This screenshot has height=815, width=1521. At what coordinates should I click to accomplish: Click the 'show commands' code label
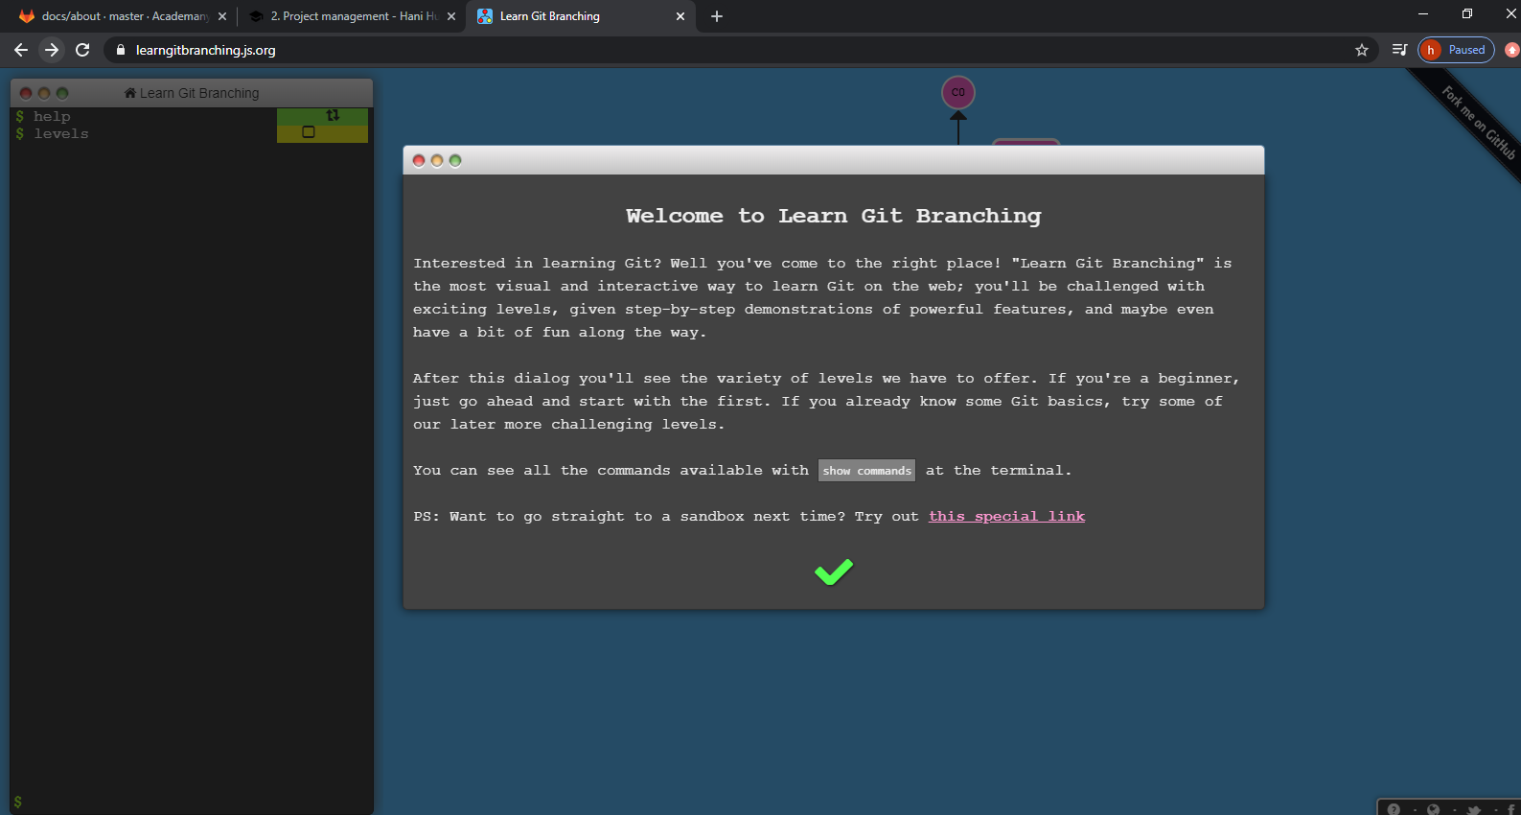[866, 471]
